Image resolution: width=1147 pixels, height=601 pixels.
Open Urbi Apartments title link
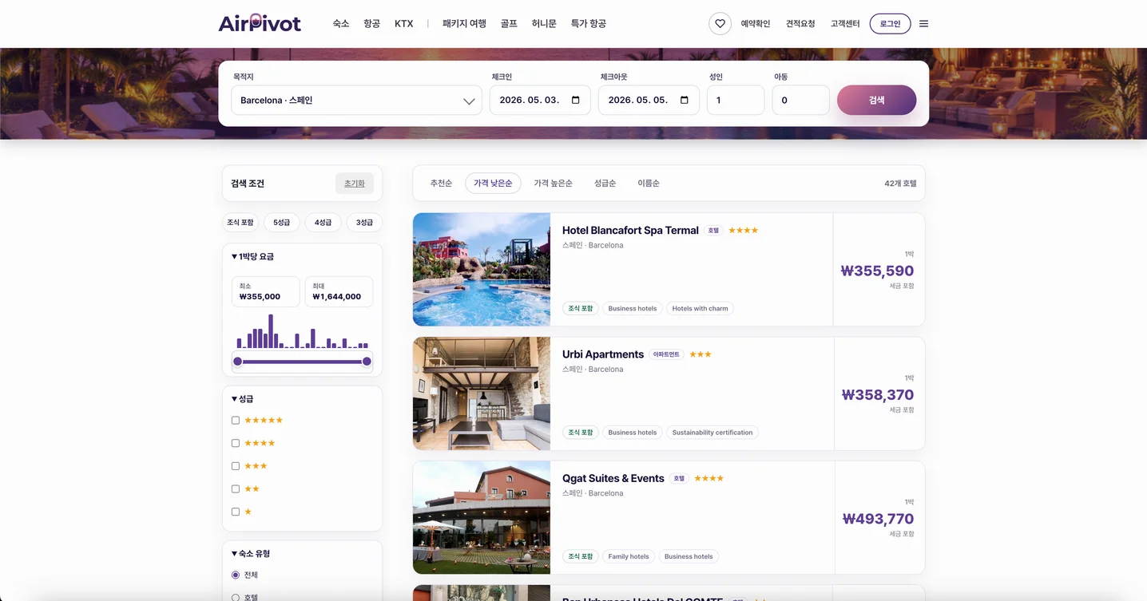tap(603, 354)
